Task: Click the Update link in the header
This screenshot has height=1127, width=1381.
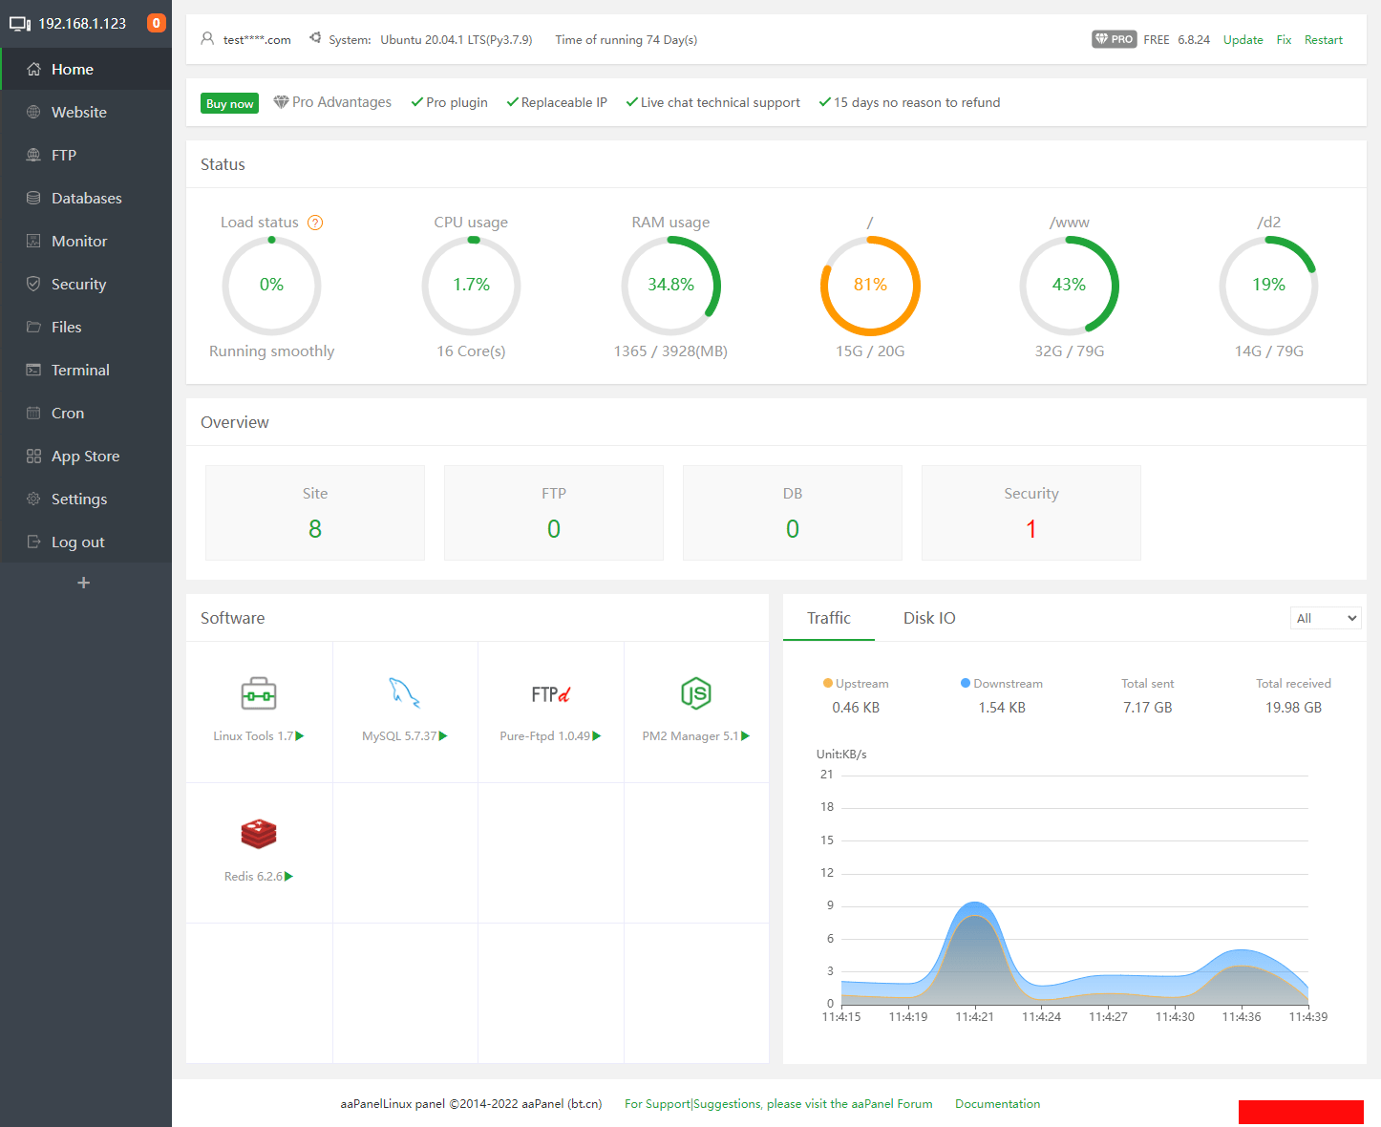Action: coord(1243,39)
